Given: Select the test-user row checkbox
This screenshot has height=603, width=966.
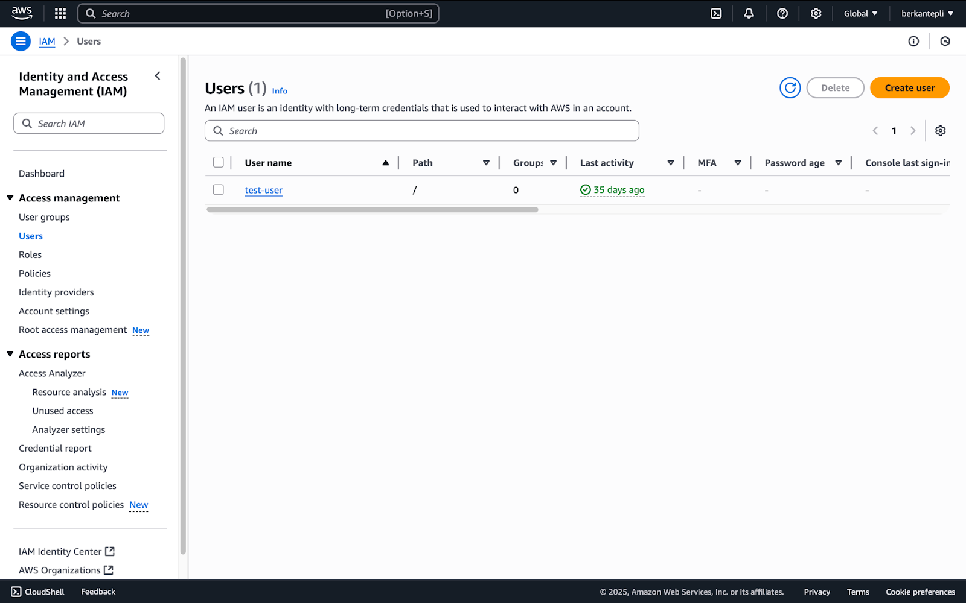Looking at the screenshot, I should (x=219, y=189).
